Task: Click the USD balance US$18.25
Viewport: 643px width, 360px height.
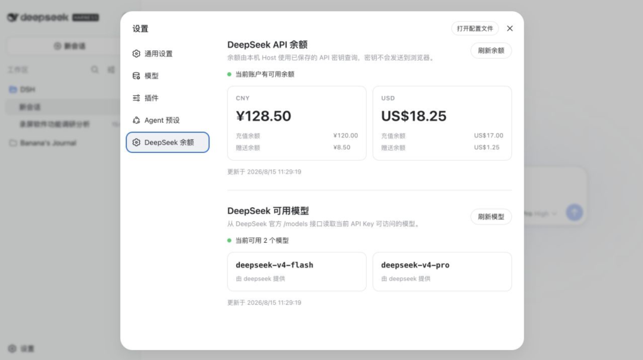Action: point(413,116)
